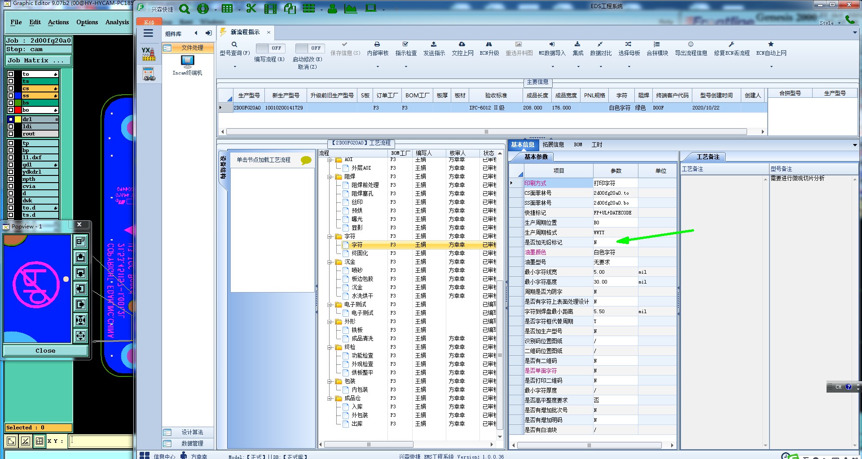Screen dimensions: 862x459
Task: Click the red color swatch of 'bo' layer
Action: (x=18, y=110)
